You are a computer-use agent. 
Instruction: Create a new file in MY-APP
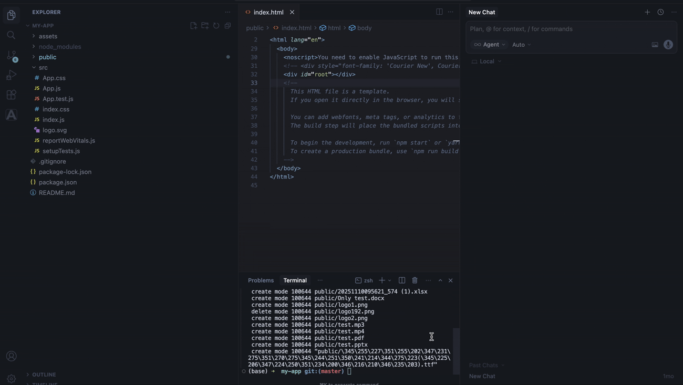(x=193, y=26)
